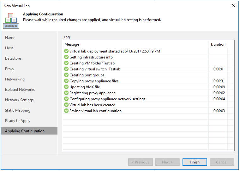The height and width of the screenshot is (171, 240).
Task: Go to the Name wizard step
Action: coord(10,38)
